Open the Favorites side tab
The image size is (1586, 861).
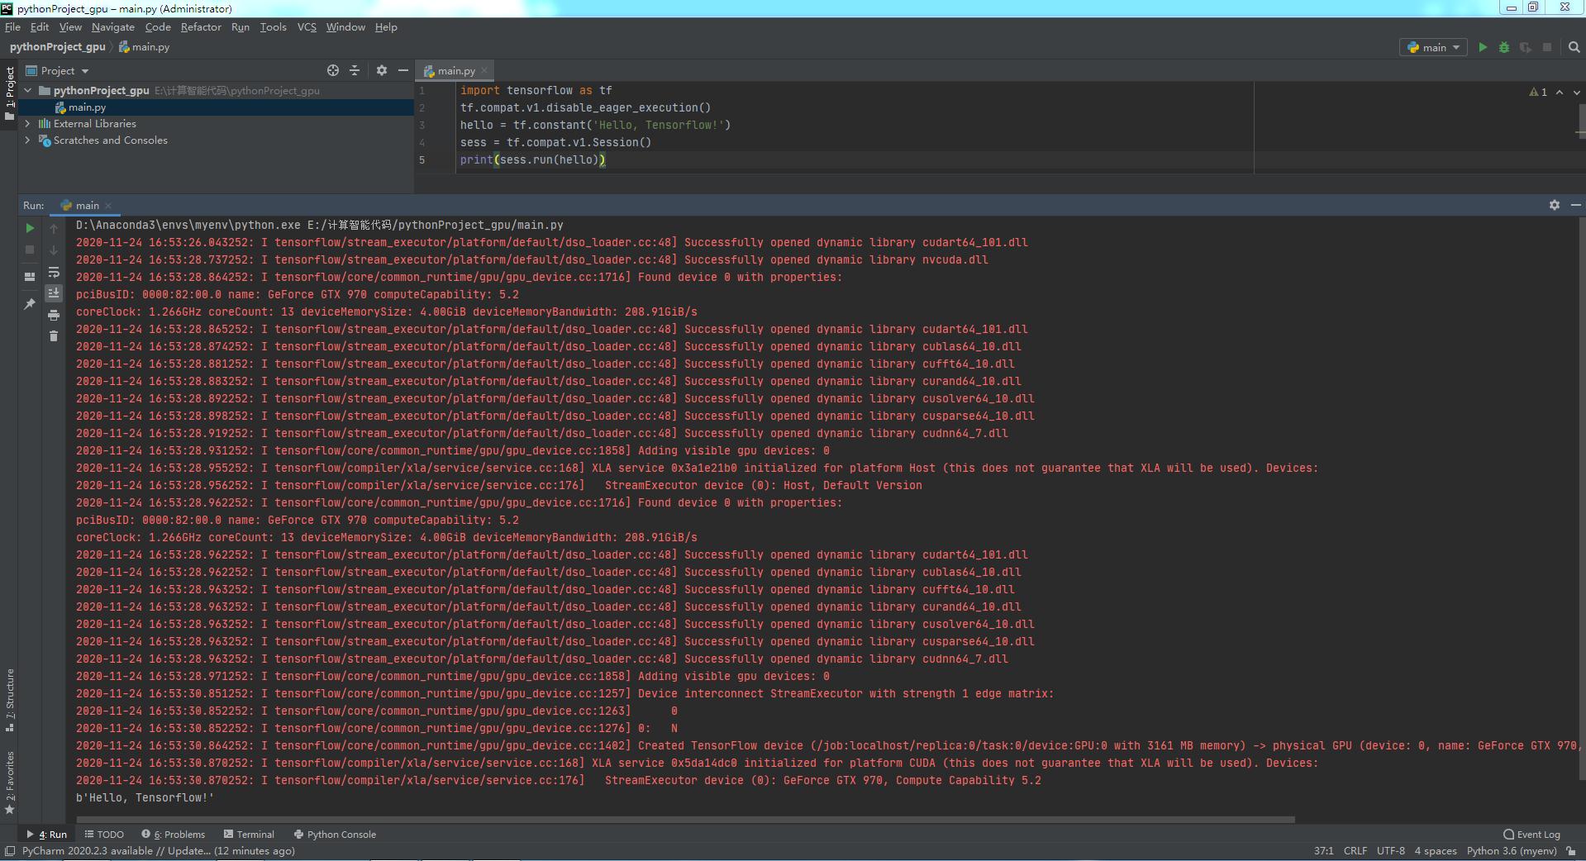(x=9, y=783)
